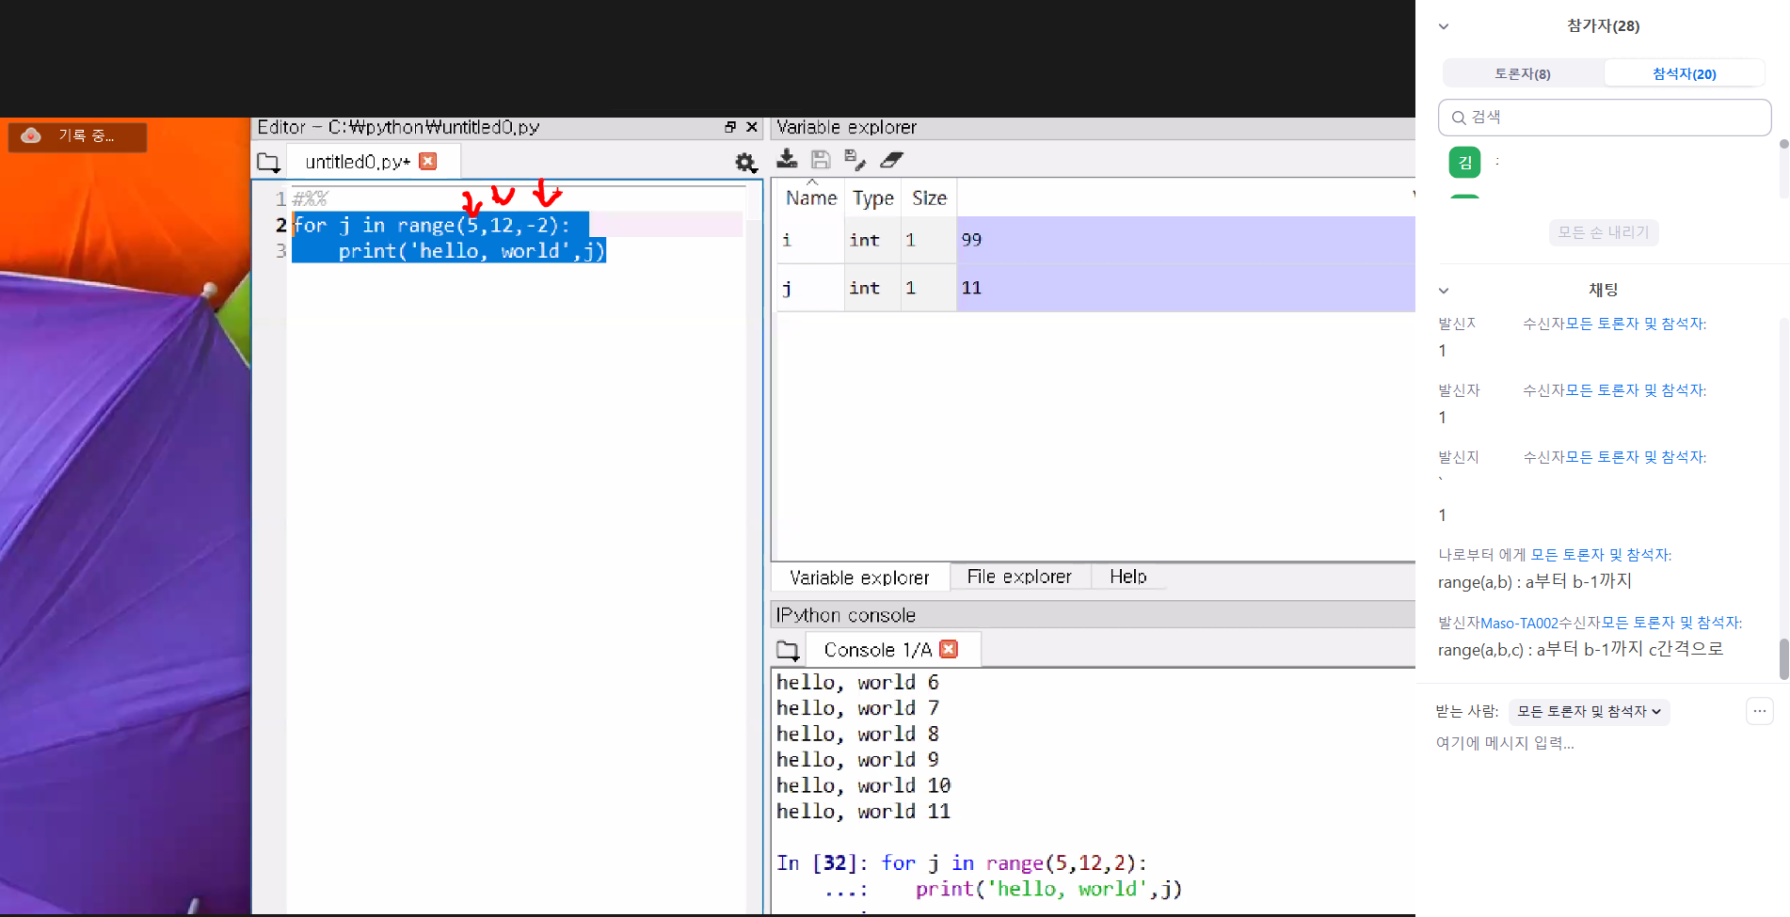Image resolution: width=1790 pixels, height=917 pixels.
Task: Collapse the 채팅 chat section
Action: (x=1444, y=291)
